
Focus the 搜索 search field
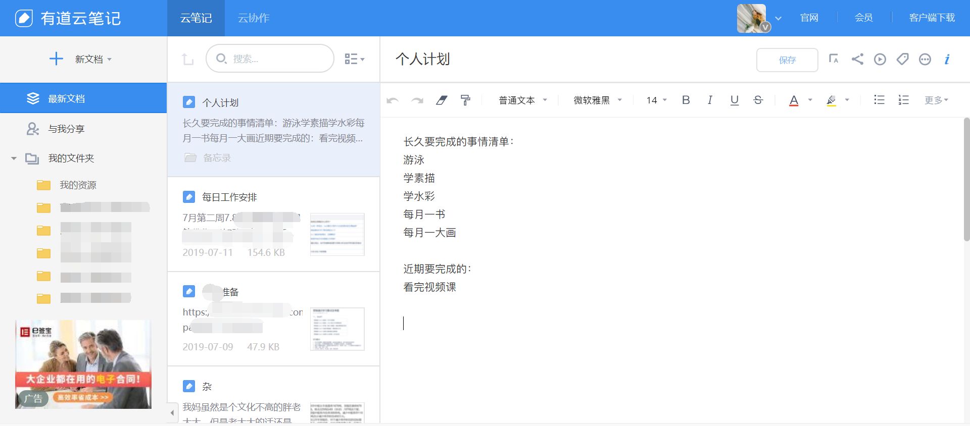270,59
